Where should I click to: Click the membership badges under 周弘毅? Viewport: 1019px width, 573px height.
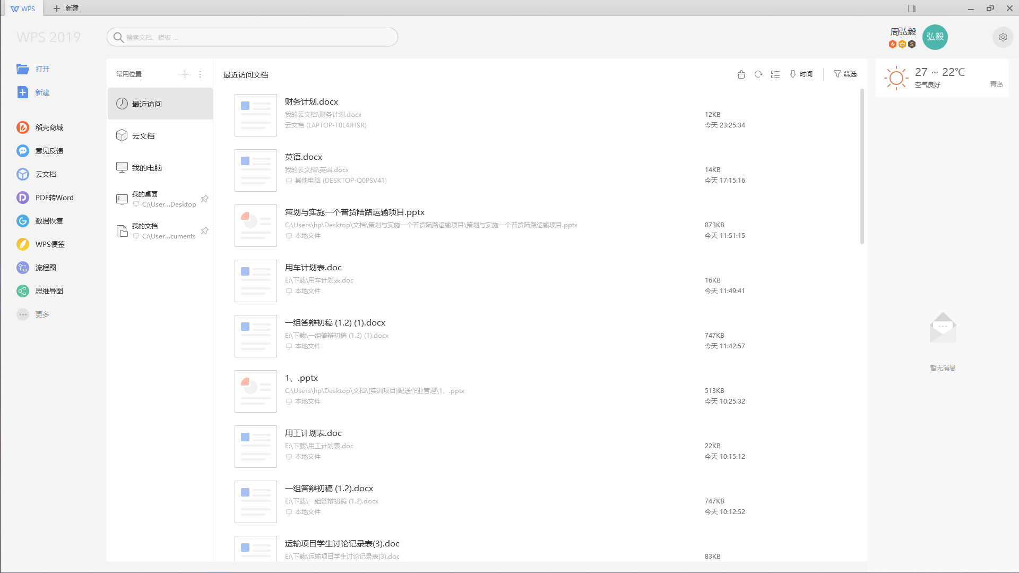click(x=902, y=44)
